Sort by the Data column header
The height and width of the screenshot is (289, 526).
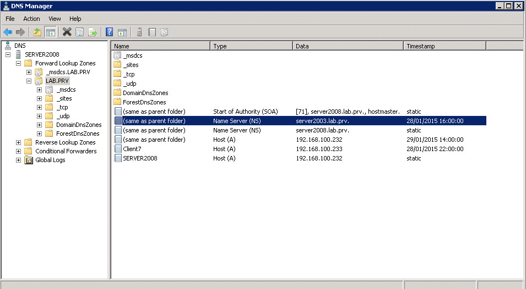(348, 46)
